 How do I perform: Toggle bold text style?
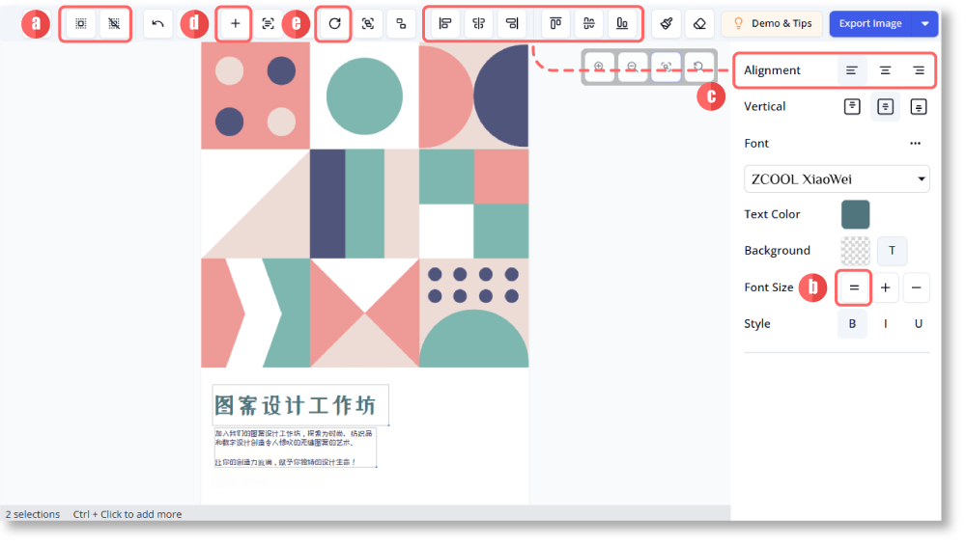point(852,324)
